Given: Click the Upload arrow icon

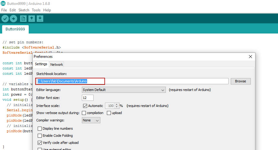Looking at the screenshot, I should click(13, 18).
